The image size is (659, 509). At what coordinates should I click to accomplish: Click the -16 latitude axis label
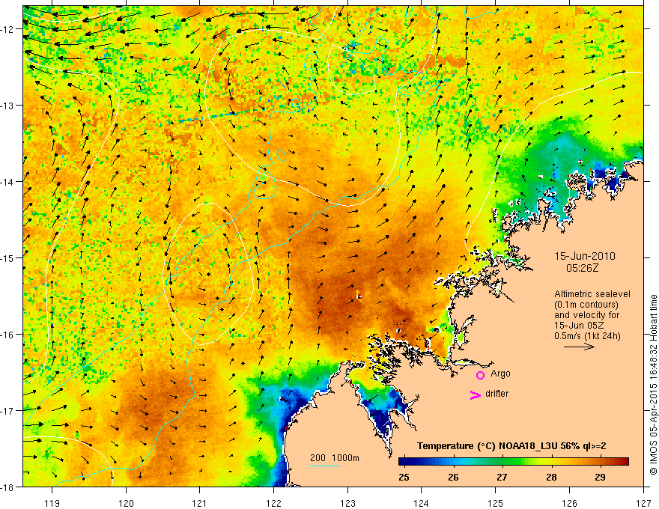click(7, 335)
